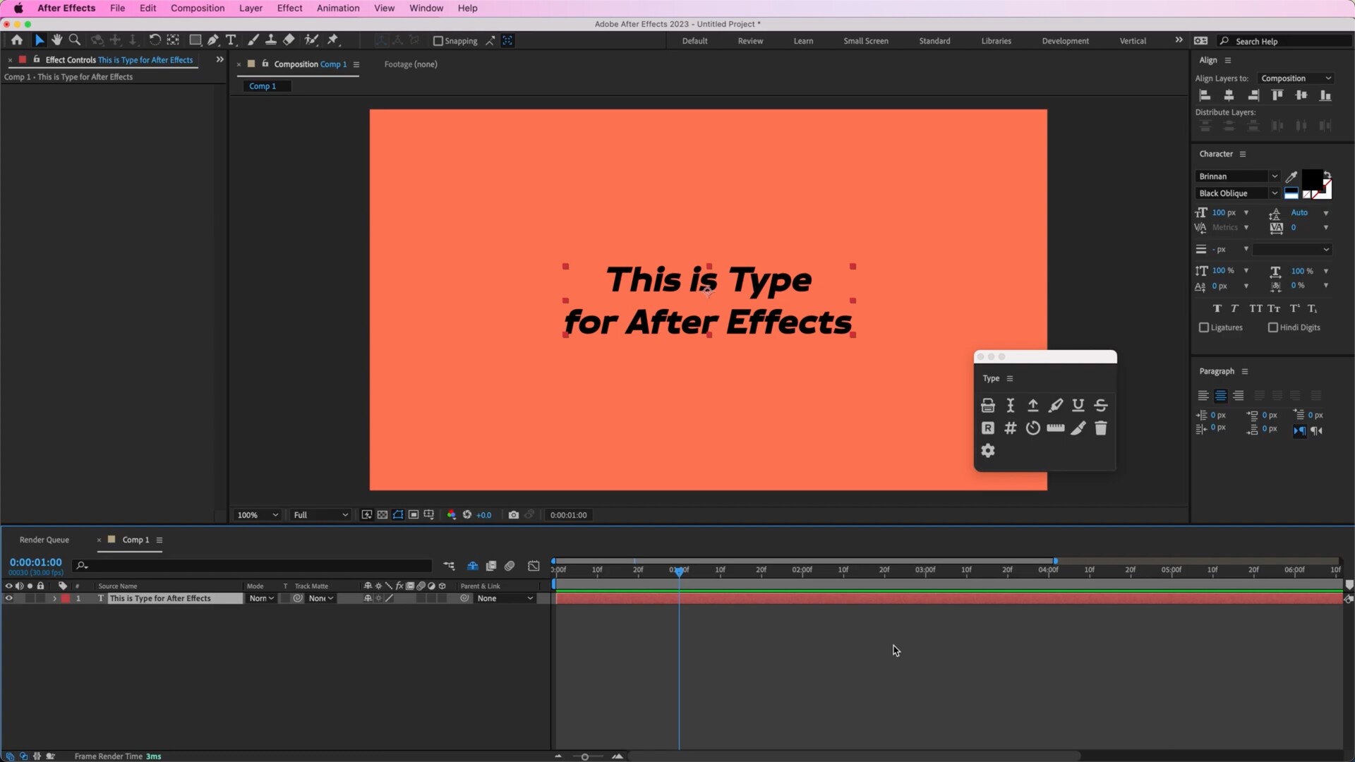Click the knife icon in Type panel
The image size is (1355, 762).
pos(1078,428)
